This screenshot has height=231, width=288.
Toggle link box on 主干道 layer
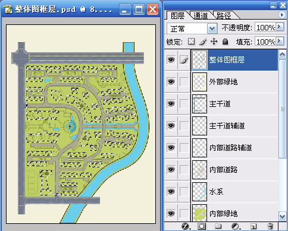(x=184, y=104)
